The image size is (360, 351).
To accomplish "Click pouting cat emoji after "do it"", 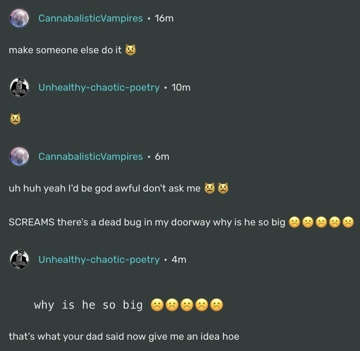I will point(130,50).
